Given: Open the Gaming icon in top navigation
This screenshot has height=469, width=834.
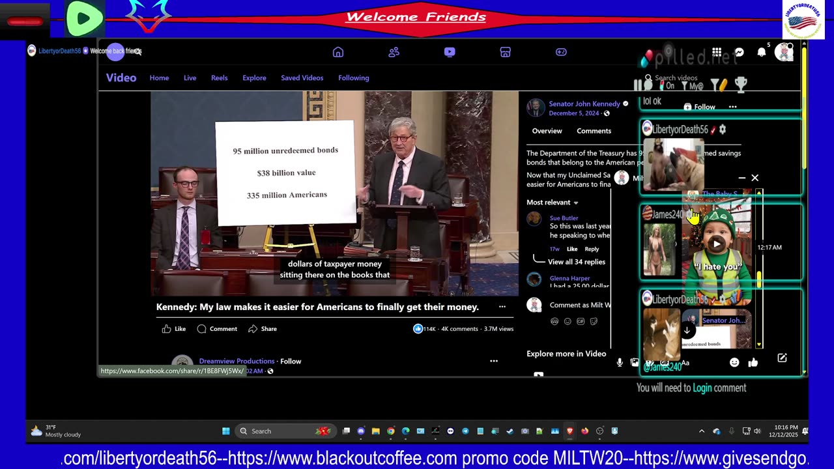Looking at the screenshot, I should (561, 52).
